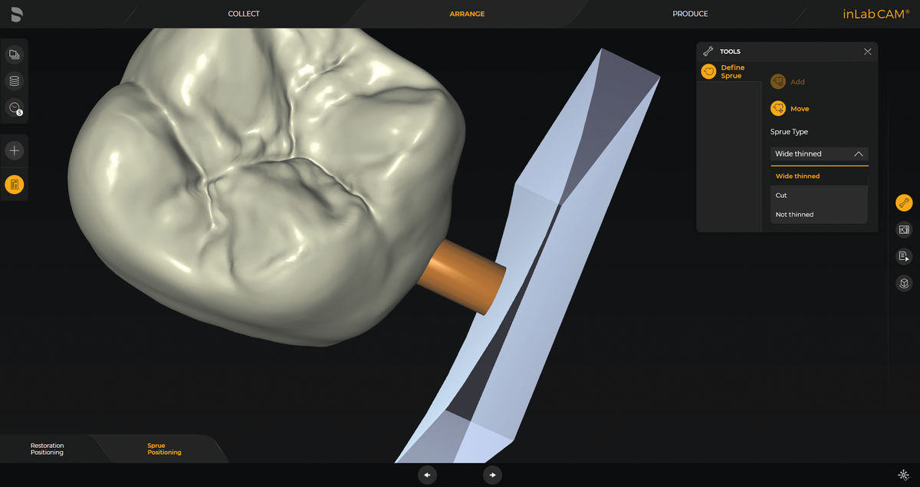Click the next step right arrow button
The image size is (920, 487).
[492, 475]
